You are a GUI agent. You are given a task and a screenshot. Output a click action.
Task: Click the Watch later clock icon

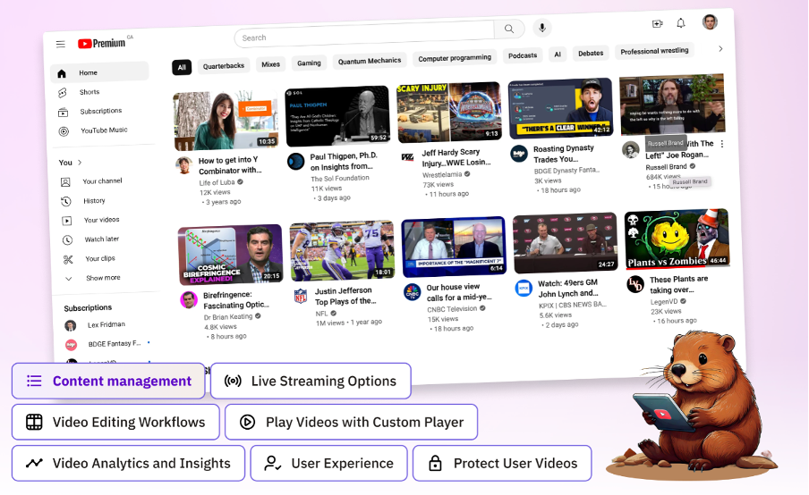68,240
